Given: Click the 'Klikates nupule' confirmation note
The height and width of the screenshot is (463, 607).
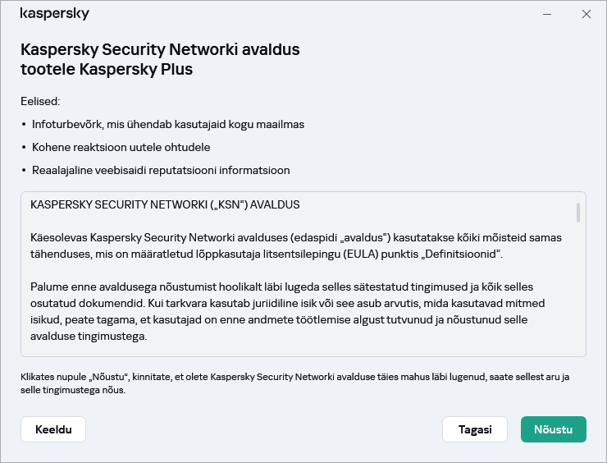Looking at the screenshot, I should tap(295, 383).
